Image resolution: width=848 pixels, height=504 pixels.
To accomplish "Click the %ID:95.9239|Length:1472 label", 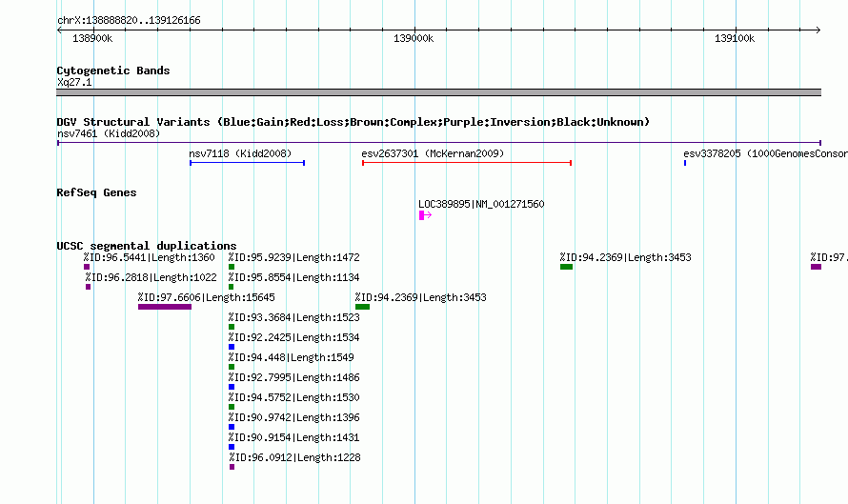I will tap(293, 257).
